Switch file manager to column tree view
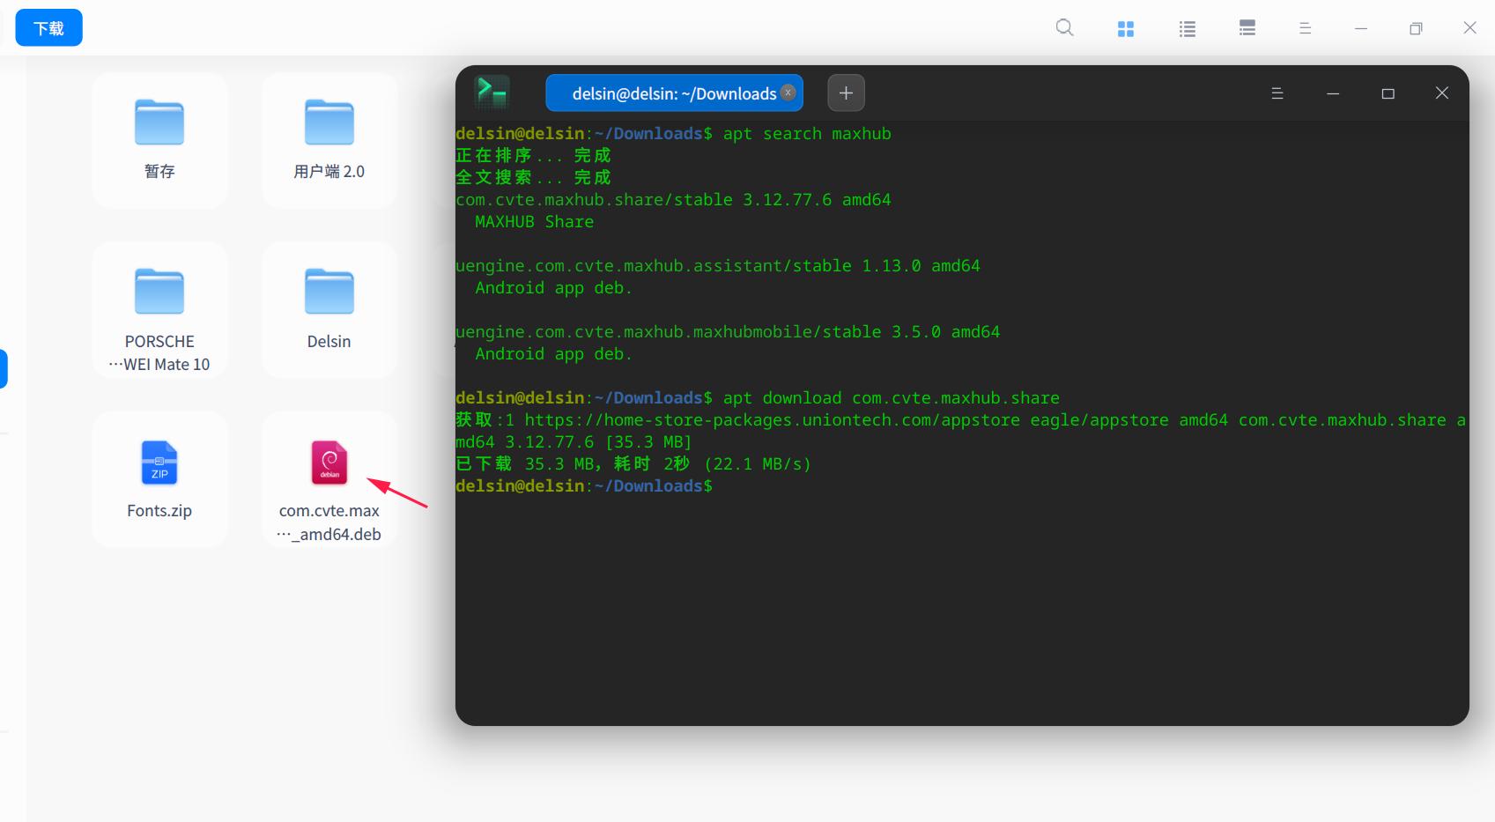Viewport: 1495px width, 822px height. 1247,28
